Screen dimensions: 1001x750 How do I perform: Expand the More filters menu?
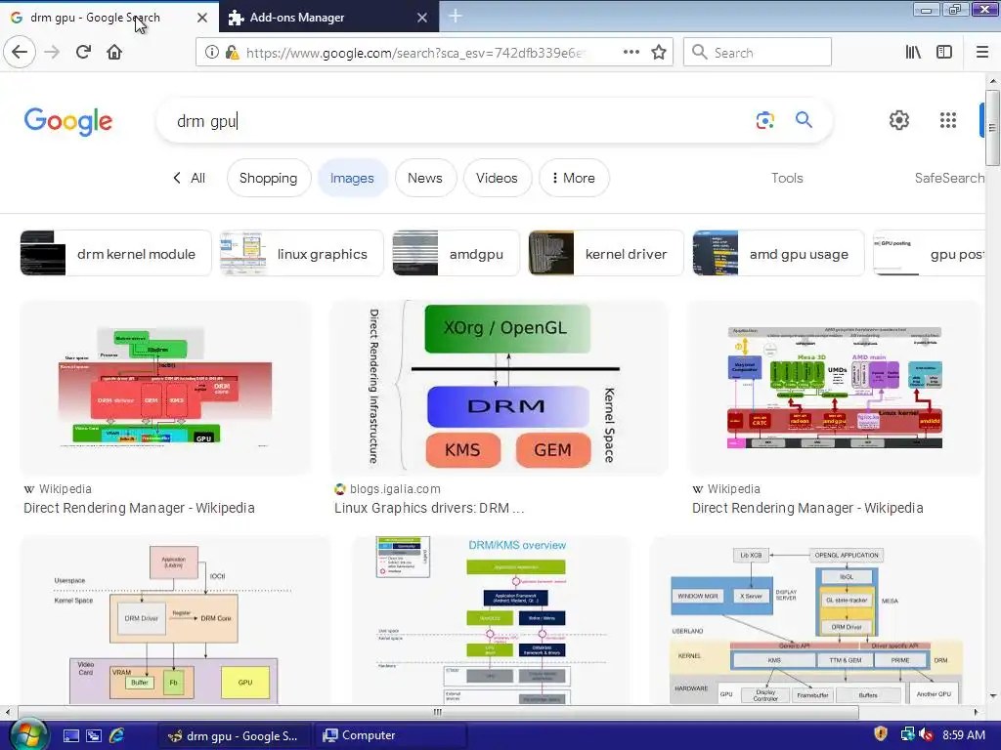[x=574, y=178]
